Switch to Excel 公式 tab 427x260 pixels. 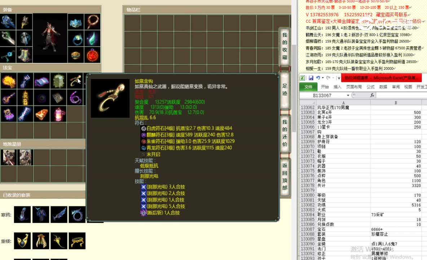point(370,87)
